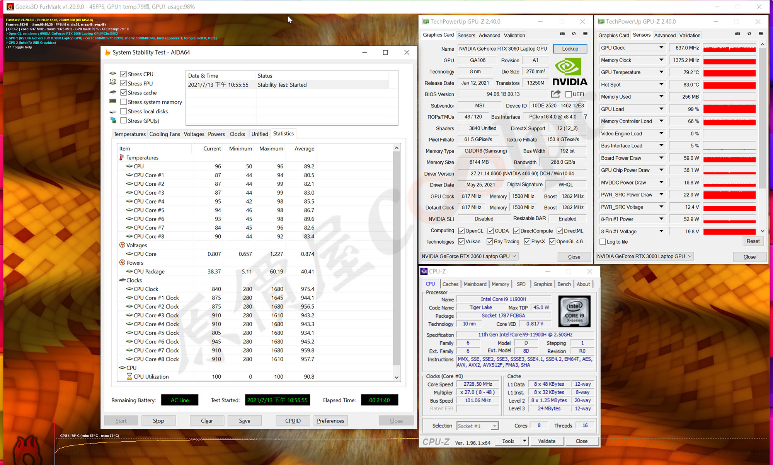Click the Memory Controller Load graph bar

click(x=729, y=121)
